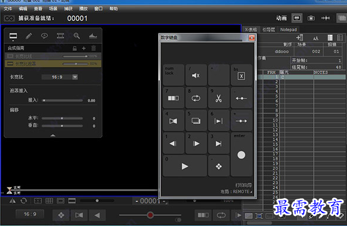This screenshot has height=226, width=347.
Task: Toggle visibility of 长宽比线 layer
Action: (x=10, y=56)
